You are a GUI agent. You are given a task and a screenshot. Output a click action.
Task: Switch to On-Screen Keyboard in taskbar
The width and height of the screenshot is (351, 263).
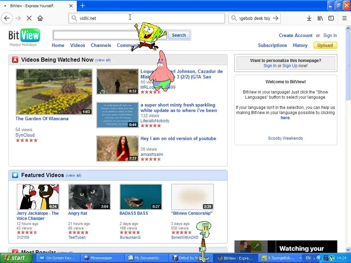coord(57,258)
